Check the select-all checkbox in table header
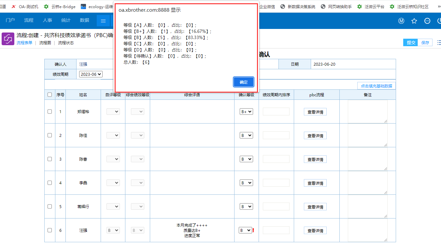Image resolution: width=441 pixels, height=251 pixels. click(x=50, y=95)
